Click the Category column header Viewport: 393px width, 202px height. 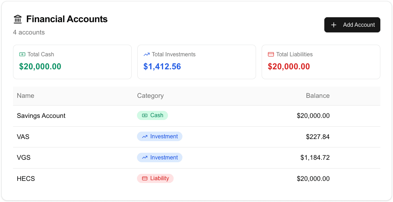[150, 96]
